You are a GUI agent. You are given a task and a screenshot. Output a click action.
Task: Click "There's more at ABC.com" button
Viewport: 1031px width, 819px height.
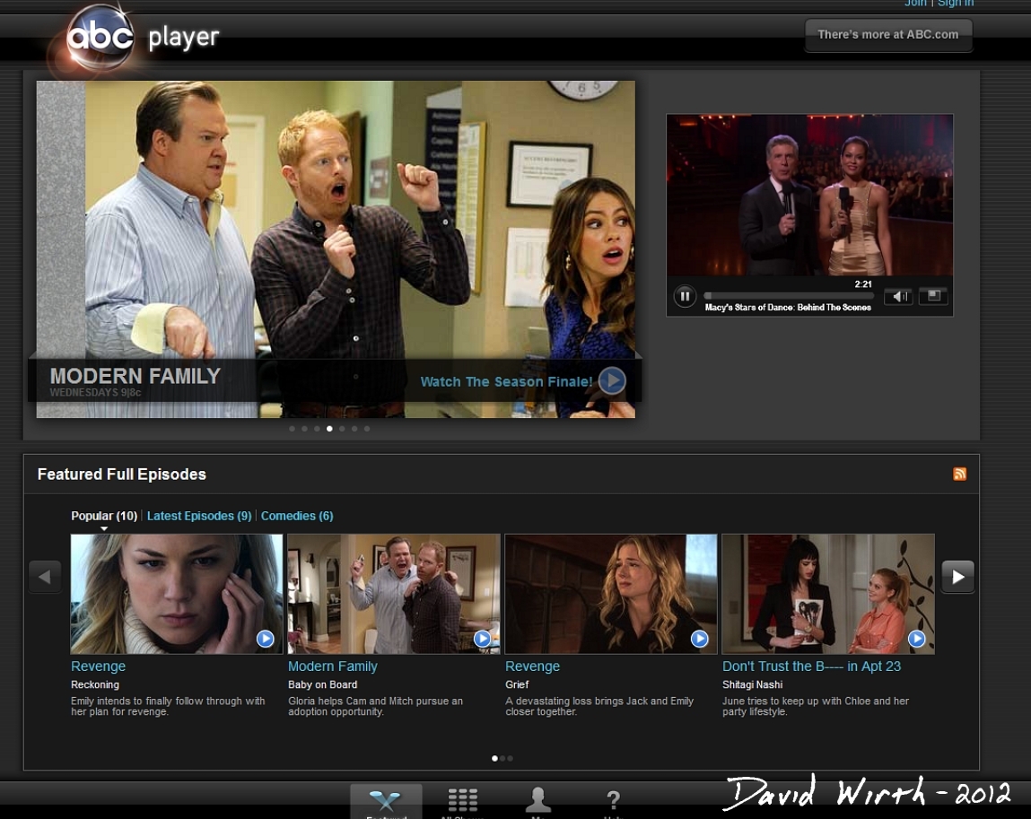888,34
